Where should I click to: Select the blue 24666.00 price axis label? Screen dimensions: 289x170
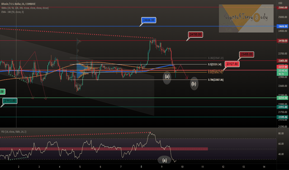click(283, 26)
